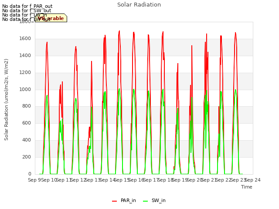Click the Sep 15 x-axis tick label
The height and width of the screenshot is (209, 279).
click(122, 180)
